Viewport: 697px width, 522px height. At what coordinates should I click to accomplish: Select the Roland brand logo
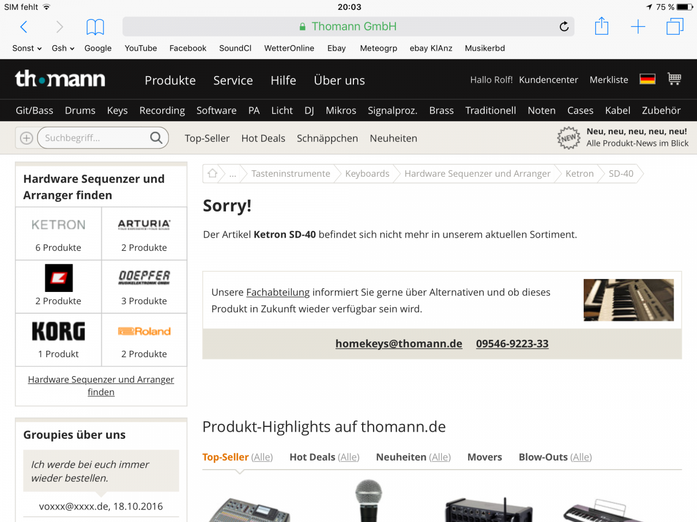click(144, 331)
